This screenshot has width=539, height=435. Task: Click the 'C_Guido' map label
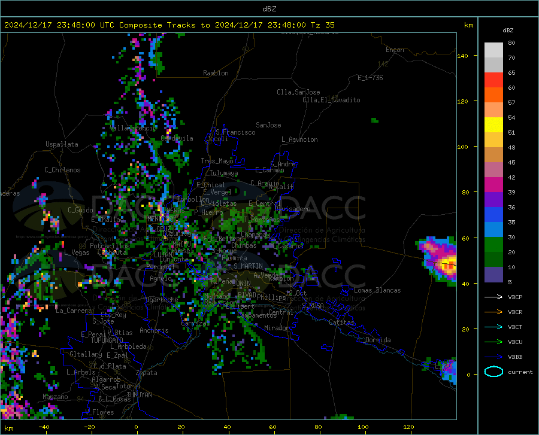coord(80,210)
